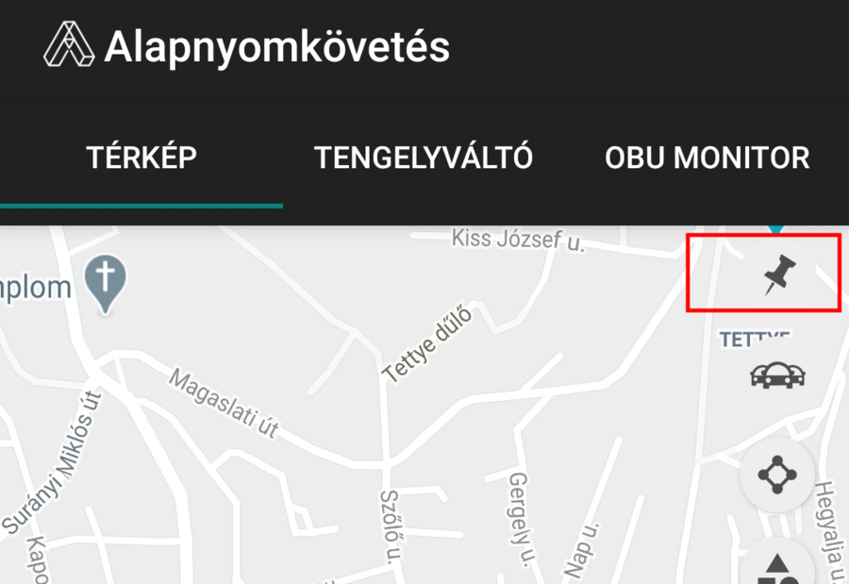
Task: Tap the Kiss József u. street label
Action: pos(518,241)
